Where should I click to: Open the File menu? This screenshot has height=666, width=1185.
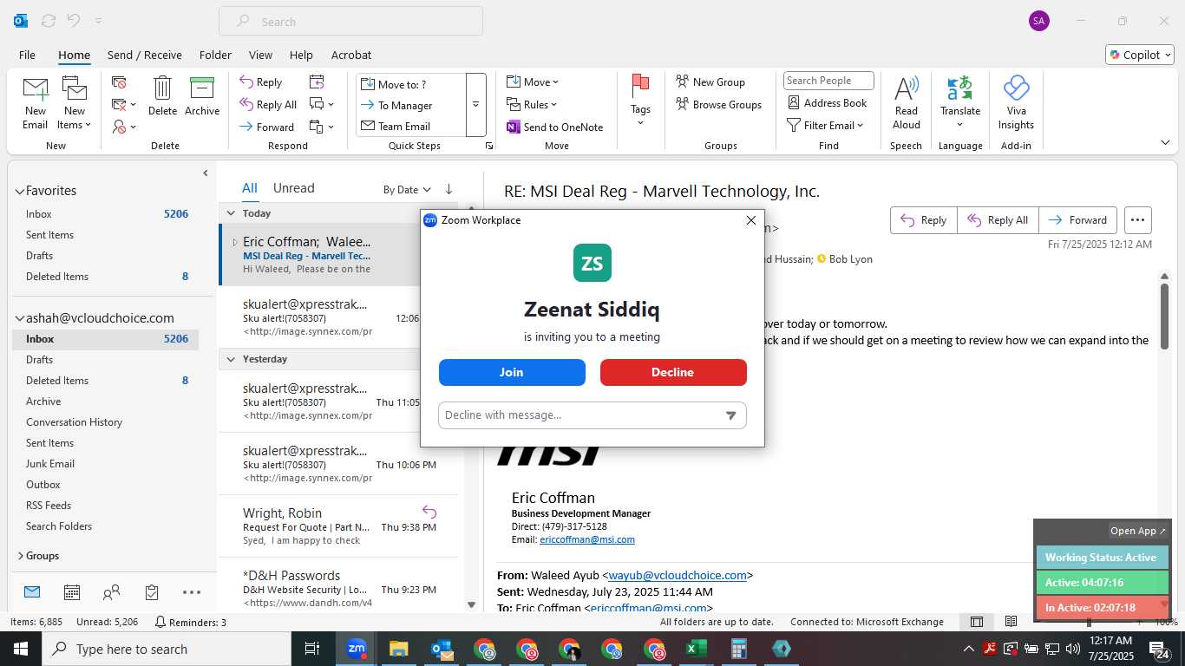pyautogui.click(x=27, y=55)
